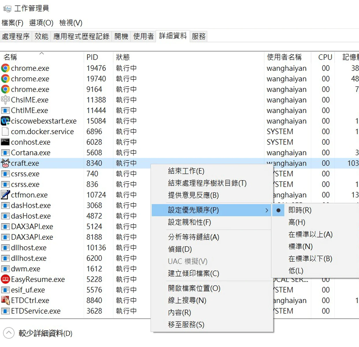Click the ChsIME.exe input method icon

pyautogui.click(x=5, y=100)
